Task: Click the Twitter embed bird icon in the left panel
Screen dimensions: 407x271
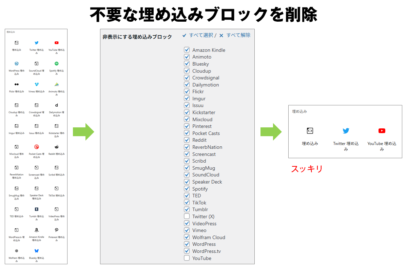Action: (37, 43)
